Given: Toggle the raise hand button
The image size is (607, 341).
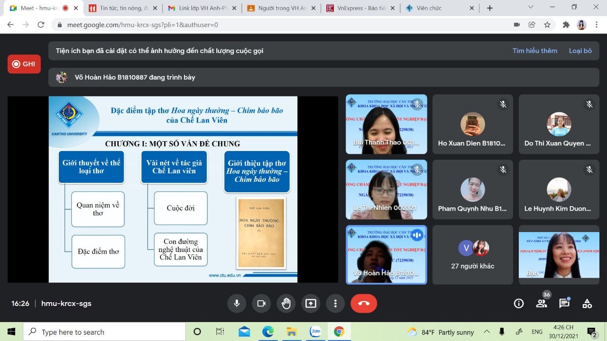Looking at the screenshot, I should [286, 304].
